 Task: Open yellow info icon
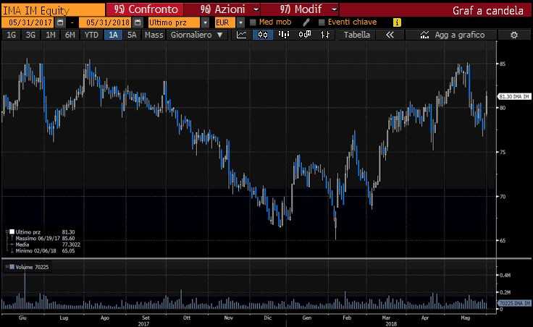coord(397,22)
